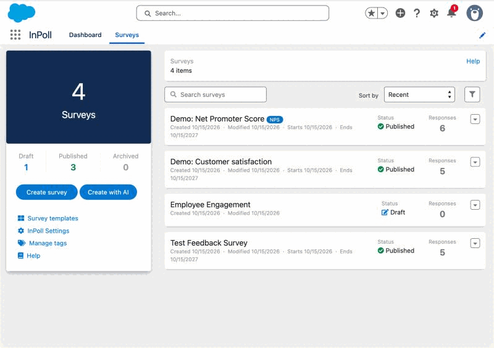
Task: Click responses count 6 for Net Promoter Score
Action: pos(442,128)
